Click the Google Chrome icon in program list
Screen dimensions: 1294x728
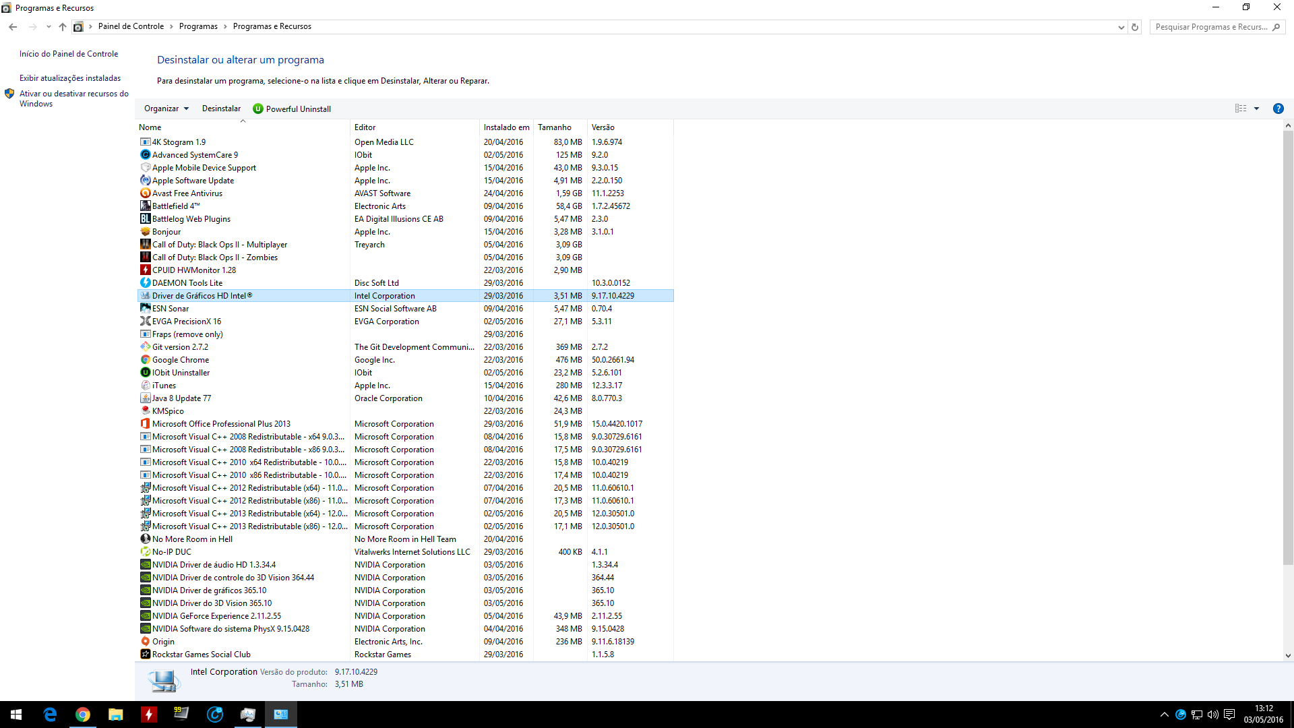click(145, 360)
